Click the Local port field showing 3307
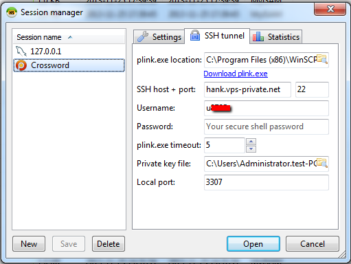351x264 pixels. tap(267, 182)
